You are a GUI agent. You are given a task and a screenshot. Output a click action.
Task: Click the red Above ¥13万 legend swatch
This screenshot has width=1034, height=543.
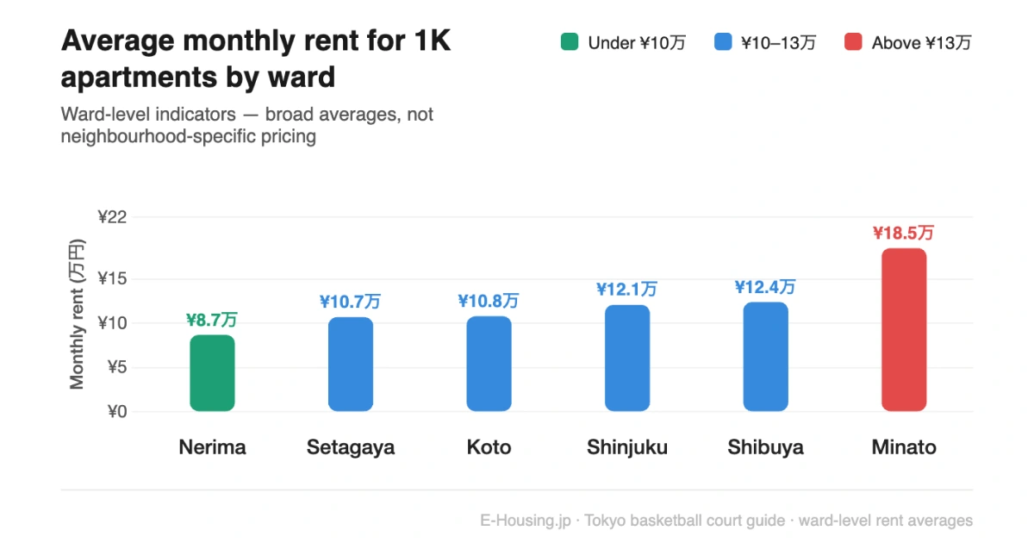(853, 42)
